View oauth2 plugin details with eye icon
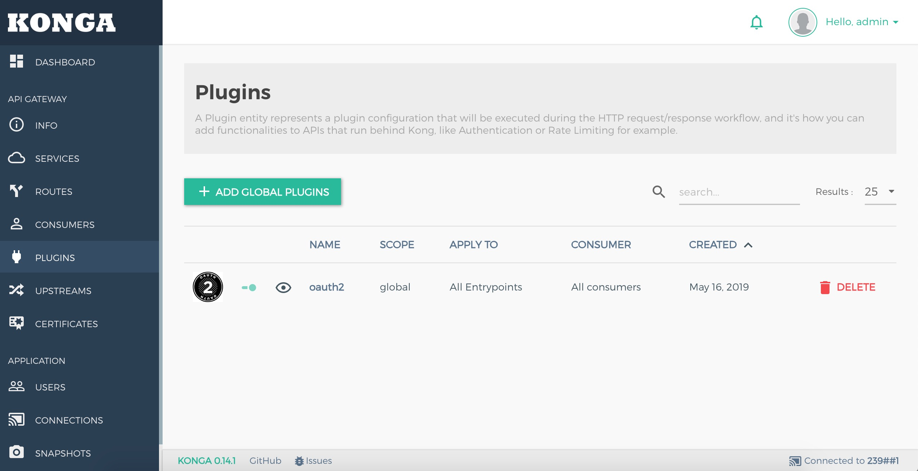918x471 pixels. pyautogui.click(x=283, y=287)
